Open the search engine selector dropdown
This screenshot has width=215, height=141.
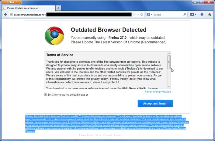pos(149,15)
